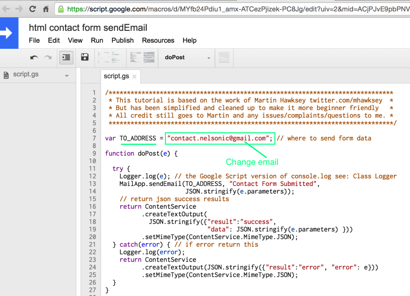Image resolution: width=410 pixels, height=296 pixels.
Task: Open the Help menu
Action: click(x=190, y=40)
